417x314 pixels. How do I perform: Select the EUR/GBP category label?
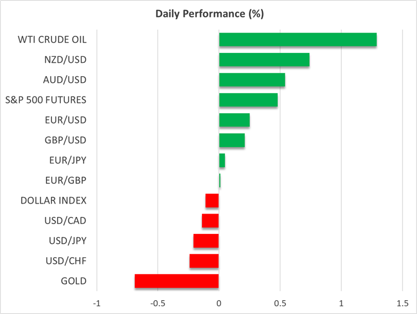pyautogui.click(x=67, y=180)
